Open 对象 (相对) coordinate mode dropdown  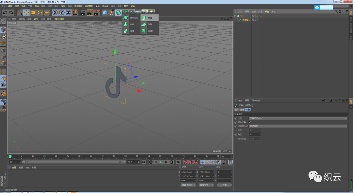pos(188,185)
